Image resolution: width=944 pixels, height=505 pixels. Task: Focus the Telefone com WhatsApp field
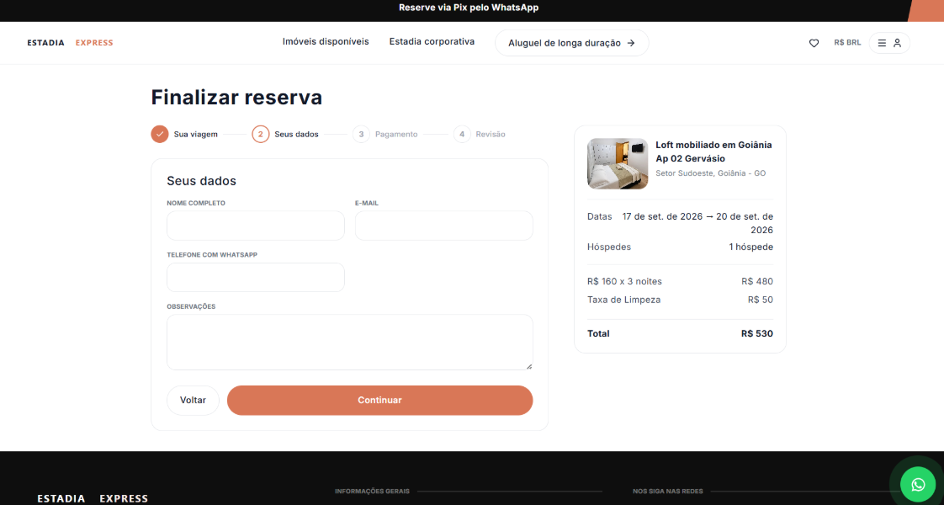[x=255, y=278]
